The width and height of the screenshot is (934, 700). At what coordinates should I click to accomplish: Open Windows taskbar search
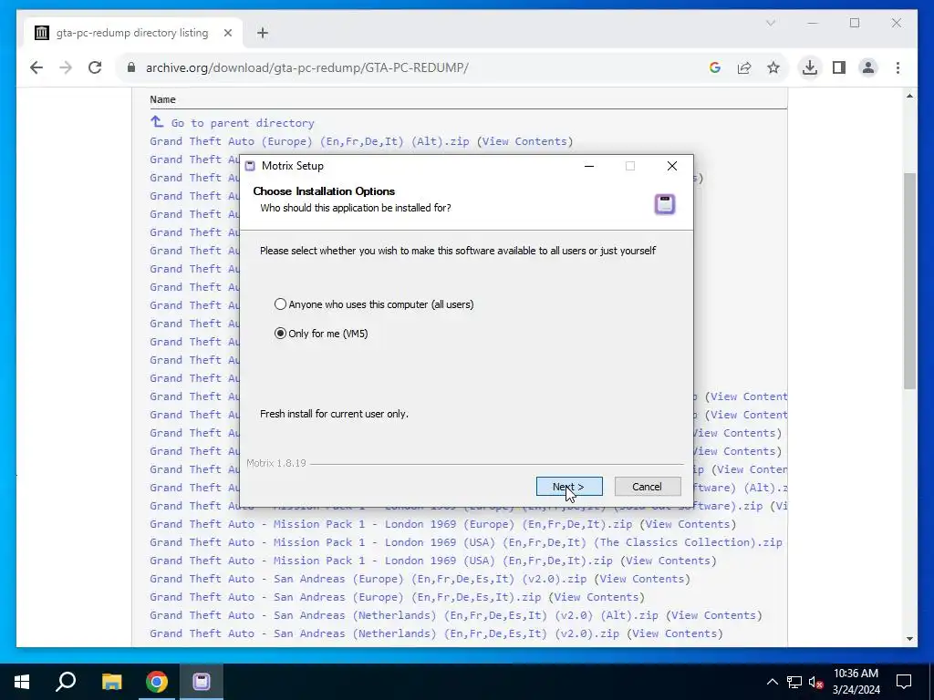[66, 682]
